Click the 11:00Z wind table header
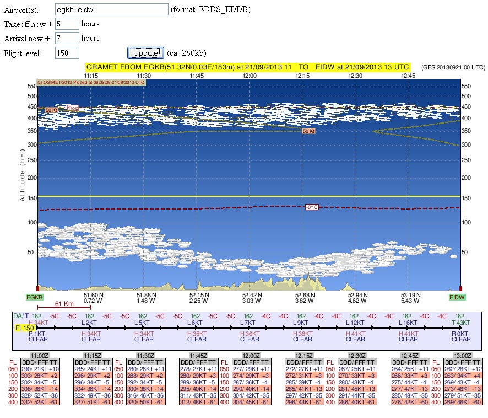Image resolution: width=488 pixels, height=418 pixels. pyautogui.click(x=40, y=355)
